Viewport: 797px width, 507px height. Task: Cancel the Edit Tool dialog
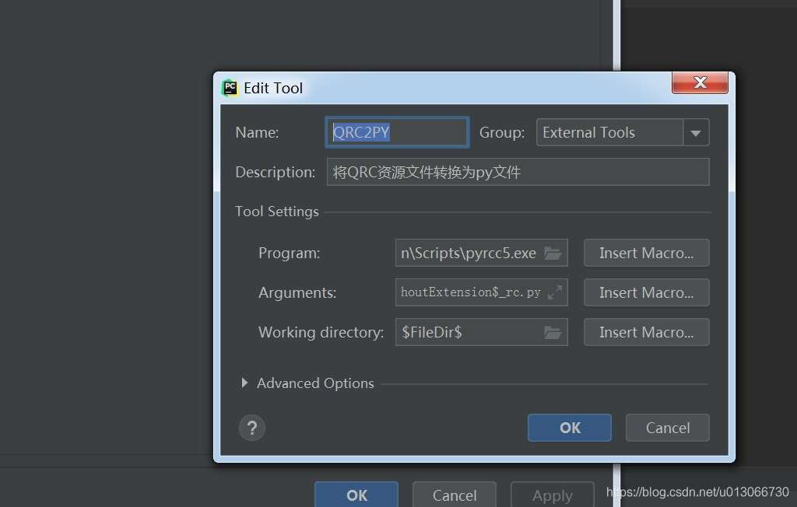[667, 428]
